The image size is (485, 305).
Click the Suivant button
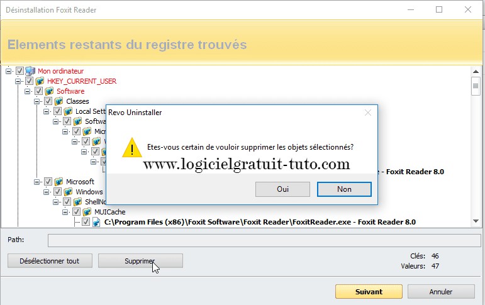click(x=369, y=291)
